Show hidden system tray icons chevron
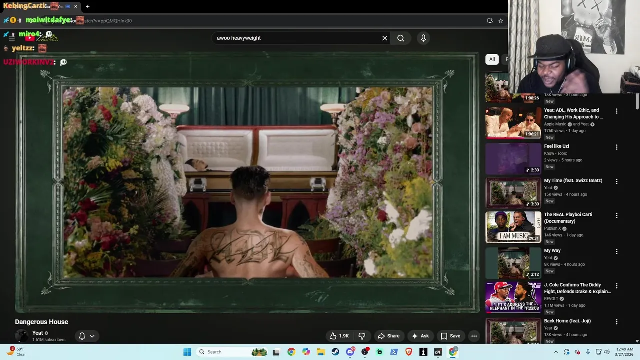 556,352
